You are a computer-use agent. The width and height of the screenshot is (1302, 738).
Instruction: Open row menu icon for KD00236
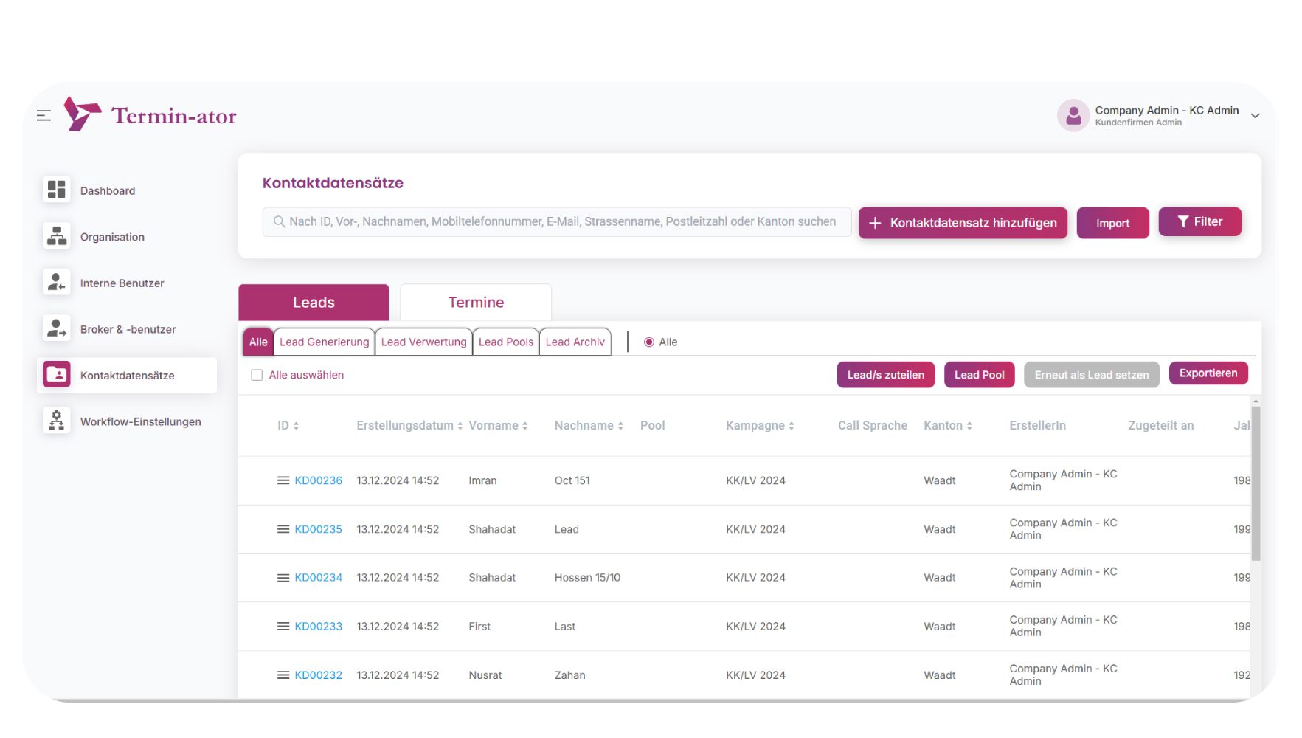tap(283, 480)
